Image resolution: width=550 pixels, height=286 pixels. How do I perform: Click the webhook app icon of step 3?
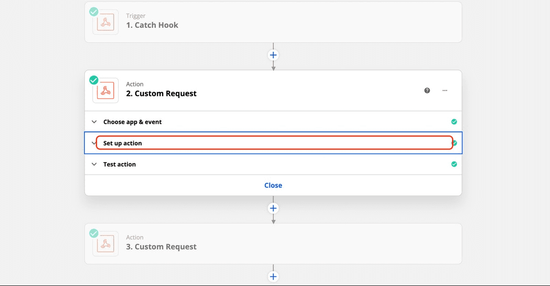point(105,243)
